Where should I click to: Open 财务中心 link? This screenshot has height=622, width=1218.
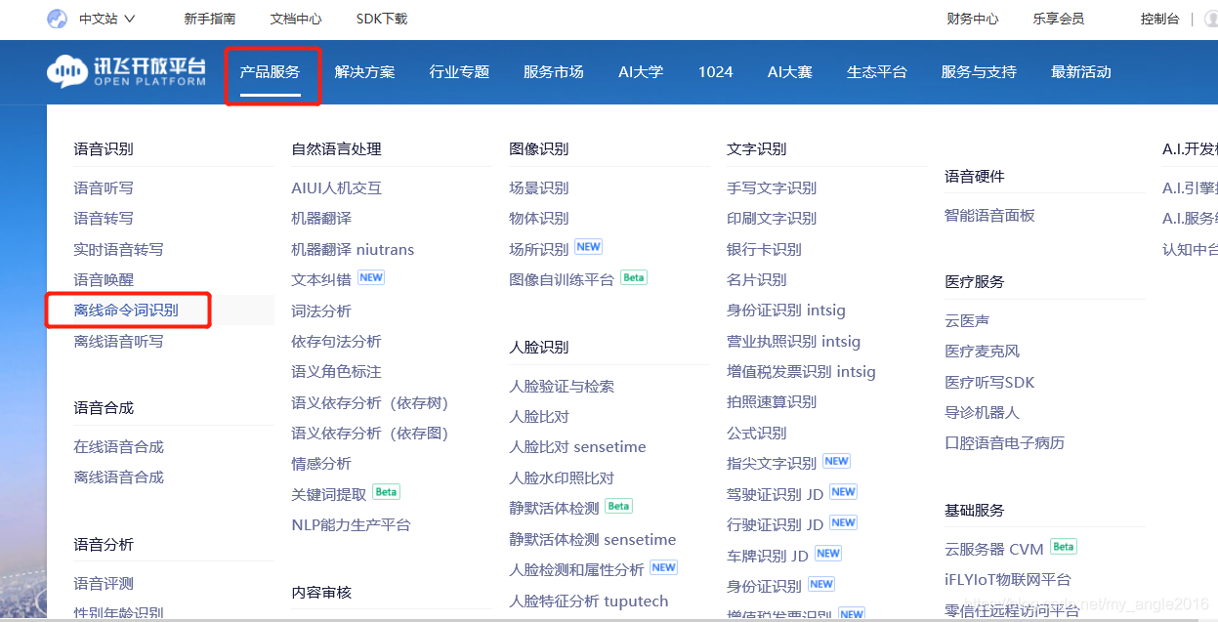[973, 19]
